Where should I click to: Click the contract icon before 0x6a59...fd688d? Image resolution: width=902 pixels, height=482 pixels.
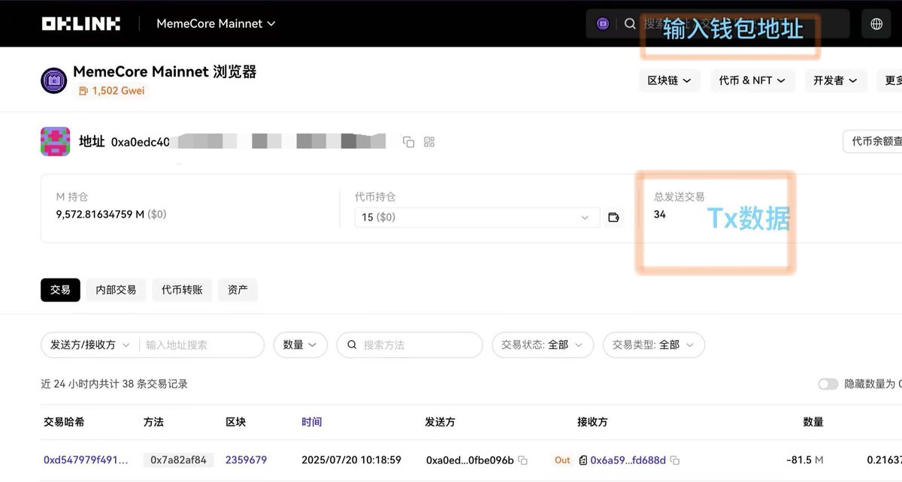[583, 460]
